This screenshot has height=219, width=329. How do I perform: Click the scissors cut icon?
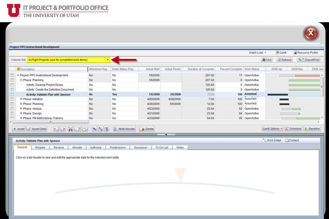click(x=70, y=129)
